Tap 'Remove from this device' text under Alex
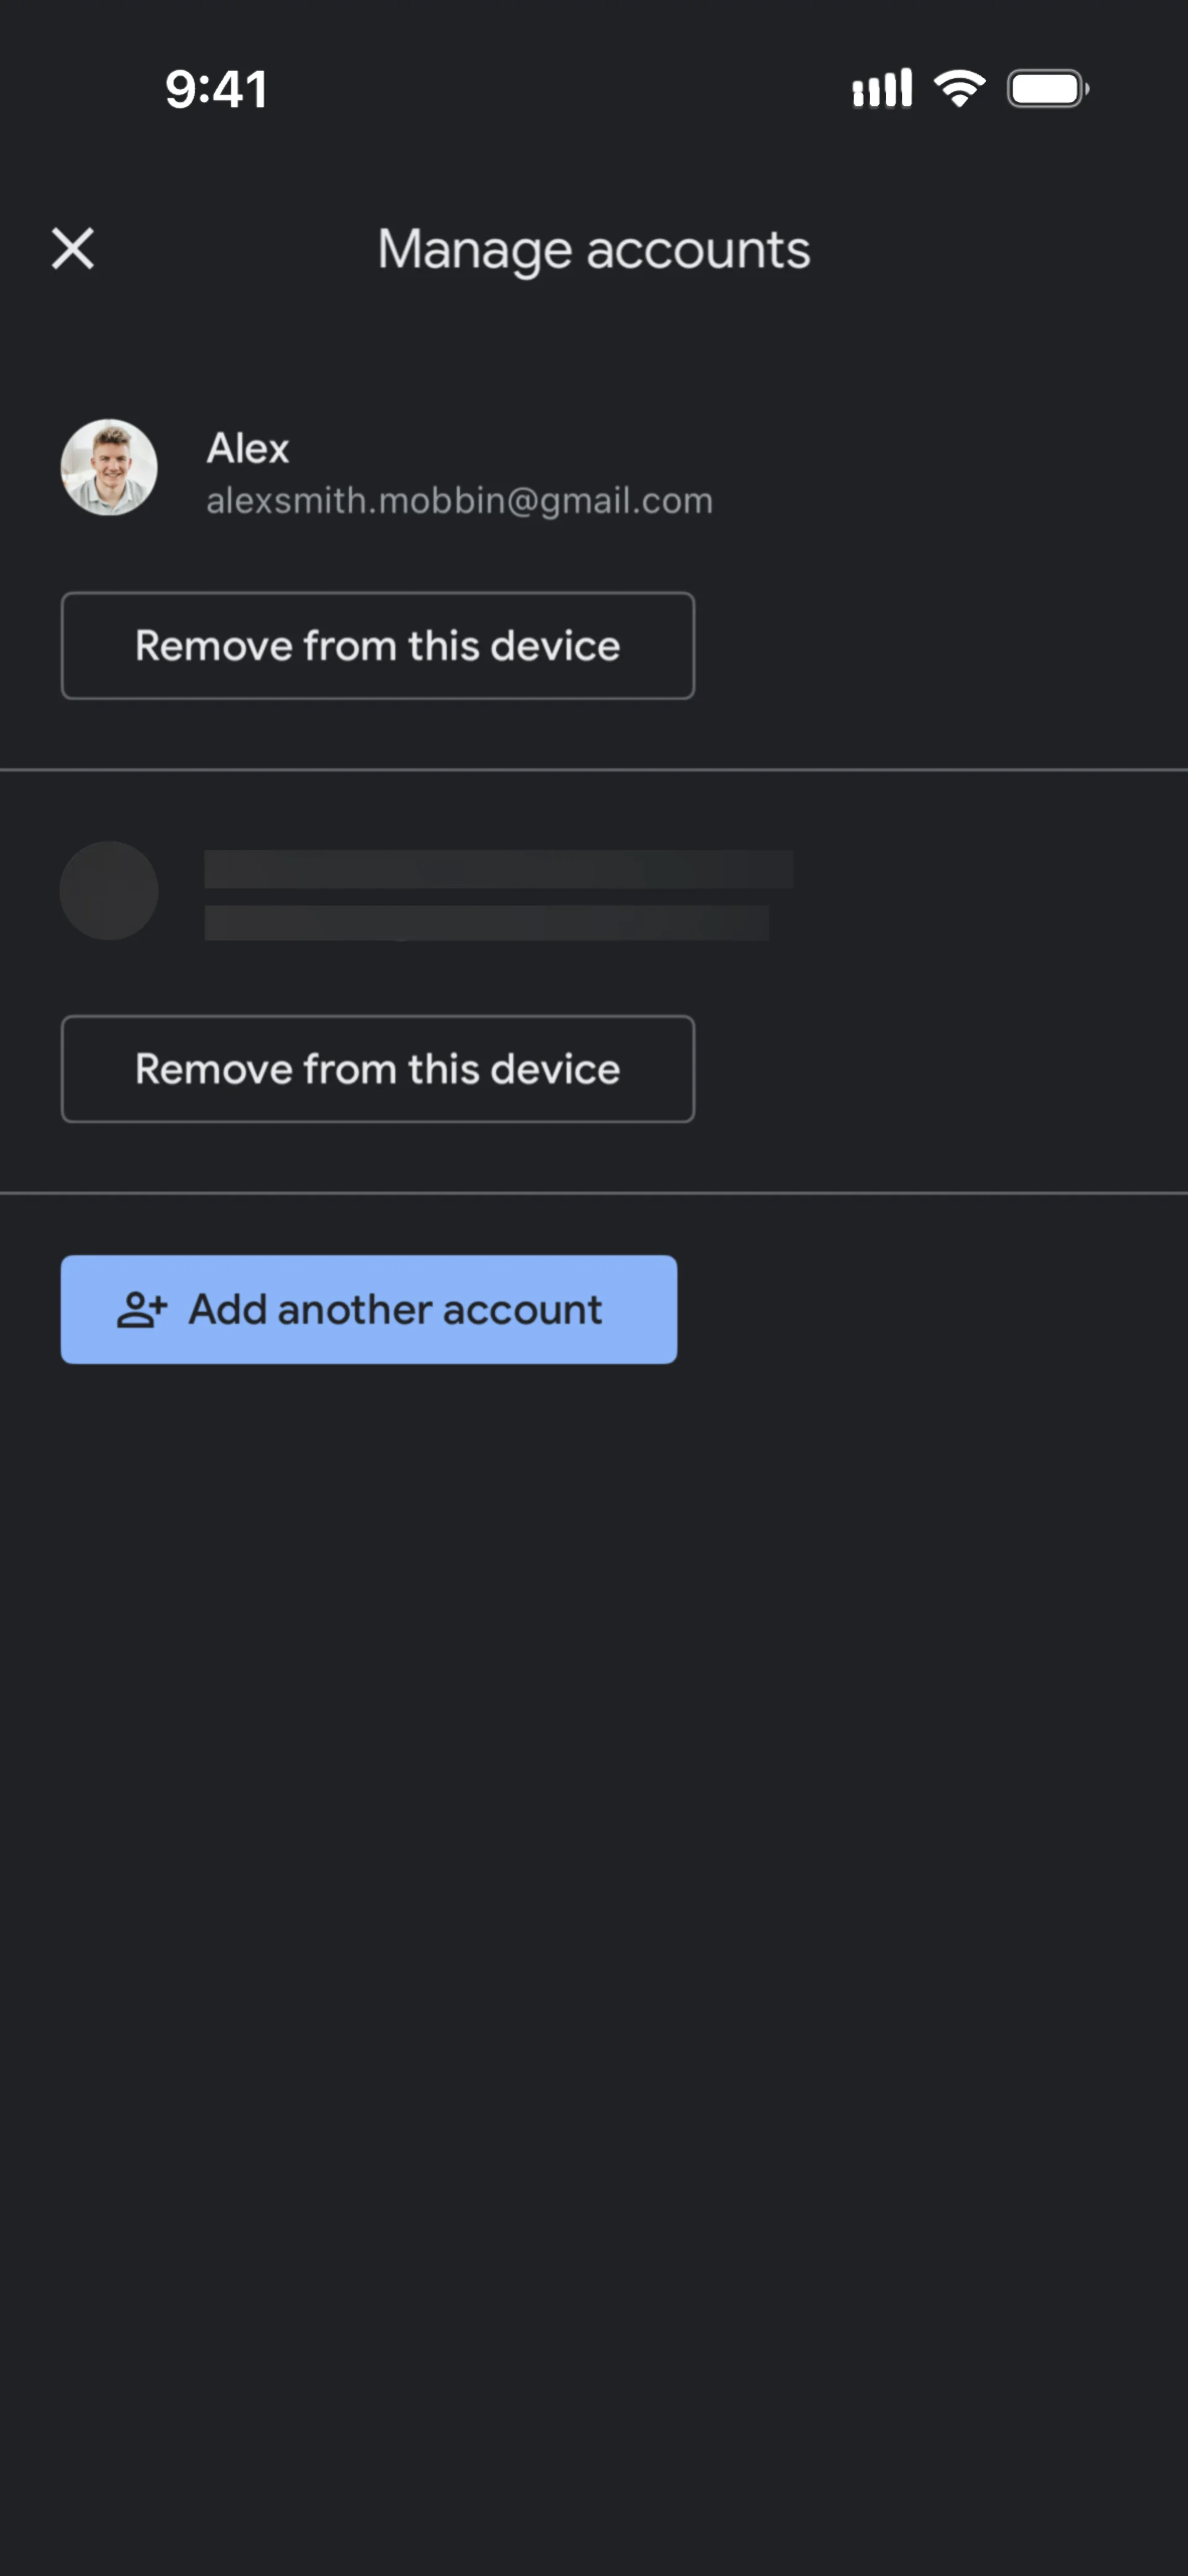1188x2576 pixels. pyautogui.click(x=377, y=646)
